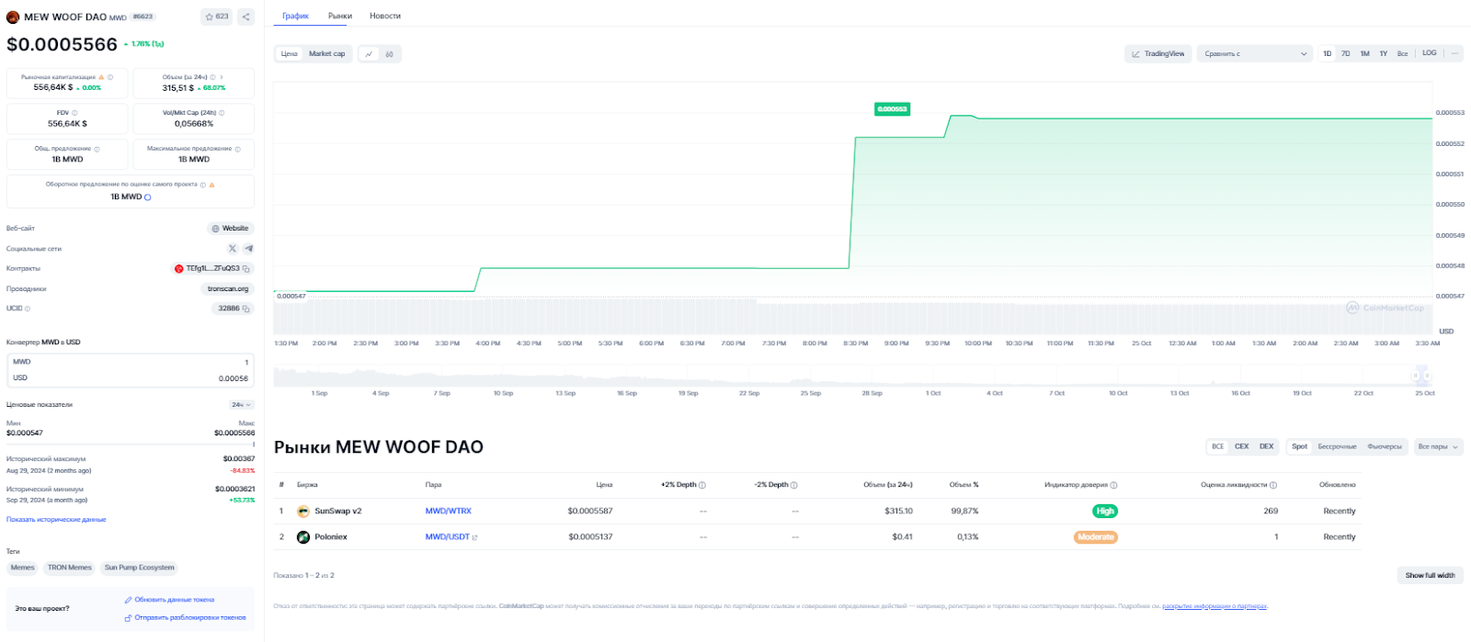Copy the UCID 32886 value
Viewport: 1471px width, 642px height.
(x=246, y=309)
